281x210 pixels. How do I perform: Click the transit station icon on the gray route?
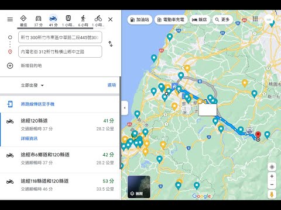200,81
